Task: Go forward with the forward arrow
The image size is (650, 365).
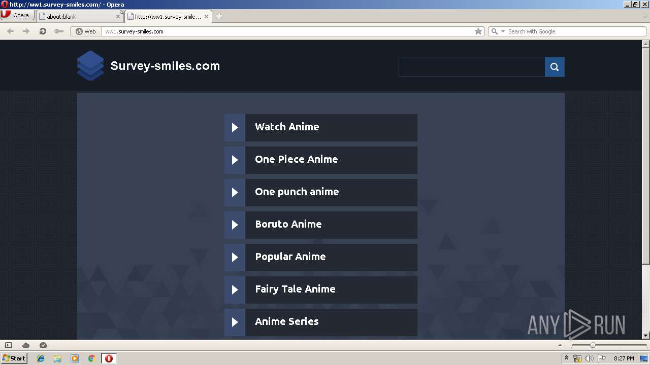Action: tap(26, 31)
